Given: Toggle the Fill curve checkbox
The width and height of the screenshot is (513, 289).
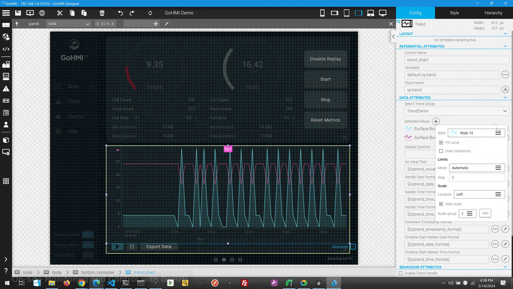Looking at the screenshot, I should [441, 143].
